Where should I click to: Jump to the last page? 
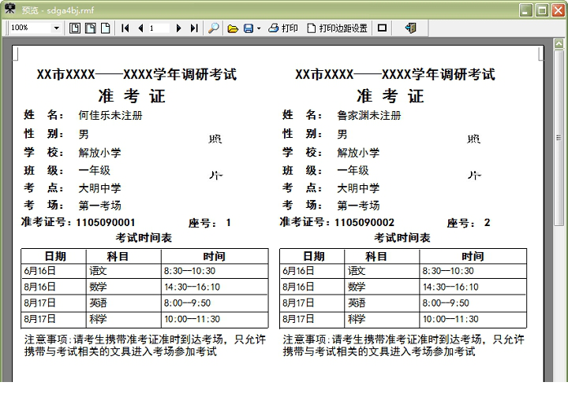tap(194, 28)
